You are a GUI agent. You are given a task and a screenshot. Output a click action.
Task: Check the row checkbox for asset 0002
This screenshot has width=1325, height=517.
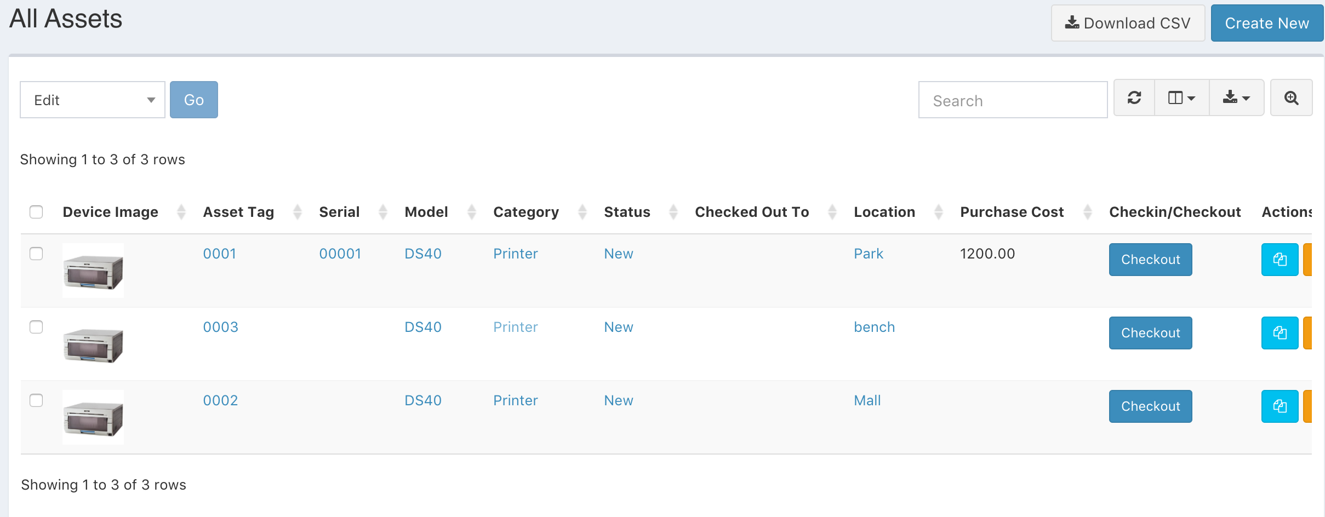click(x=36, y=401)
